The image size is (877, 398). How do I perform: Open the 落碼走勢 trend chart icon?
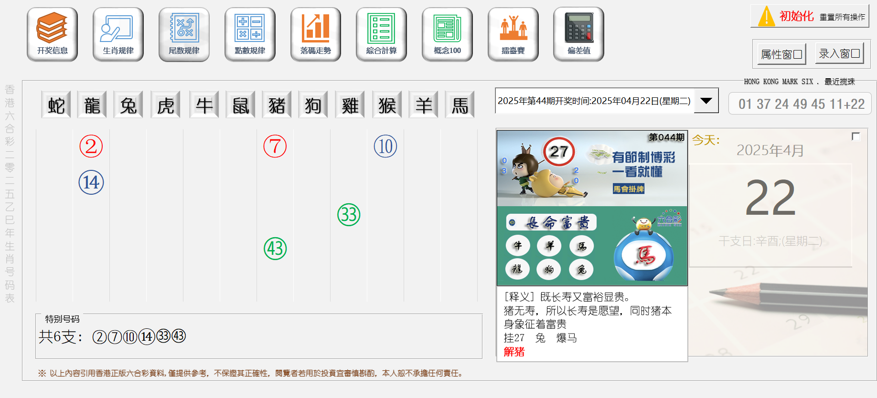(315, 34)
